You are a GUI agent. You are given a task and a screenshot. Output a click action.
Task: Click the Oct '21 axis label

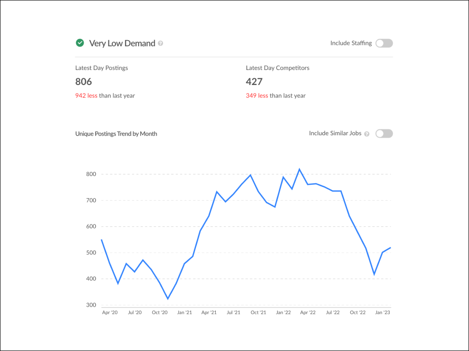click(x=258, y=313)
